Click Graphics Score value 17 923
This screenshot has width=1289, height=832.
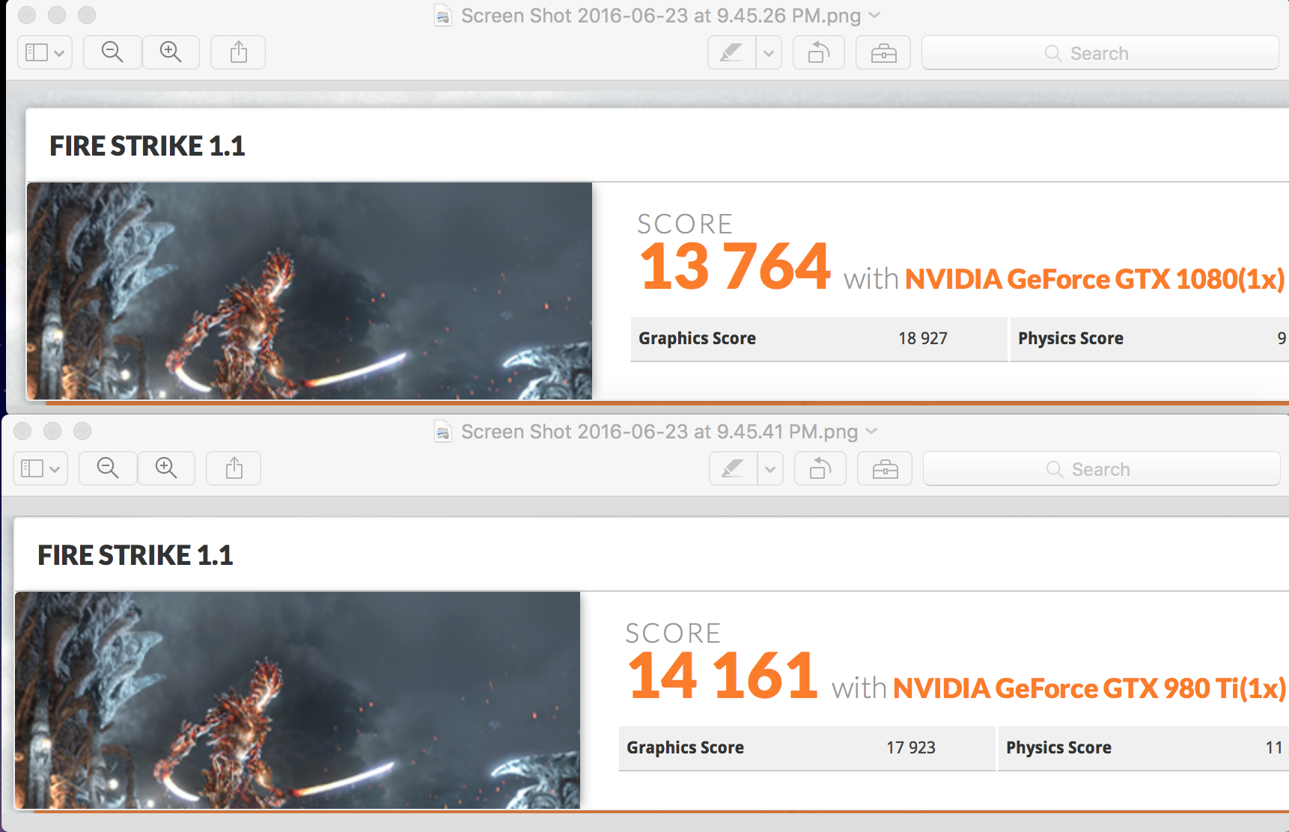(911, 747)
